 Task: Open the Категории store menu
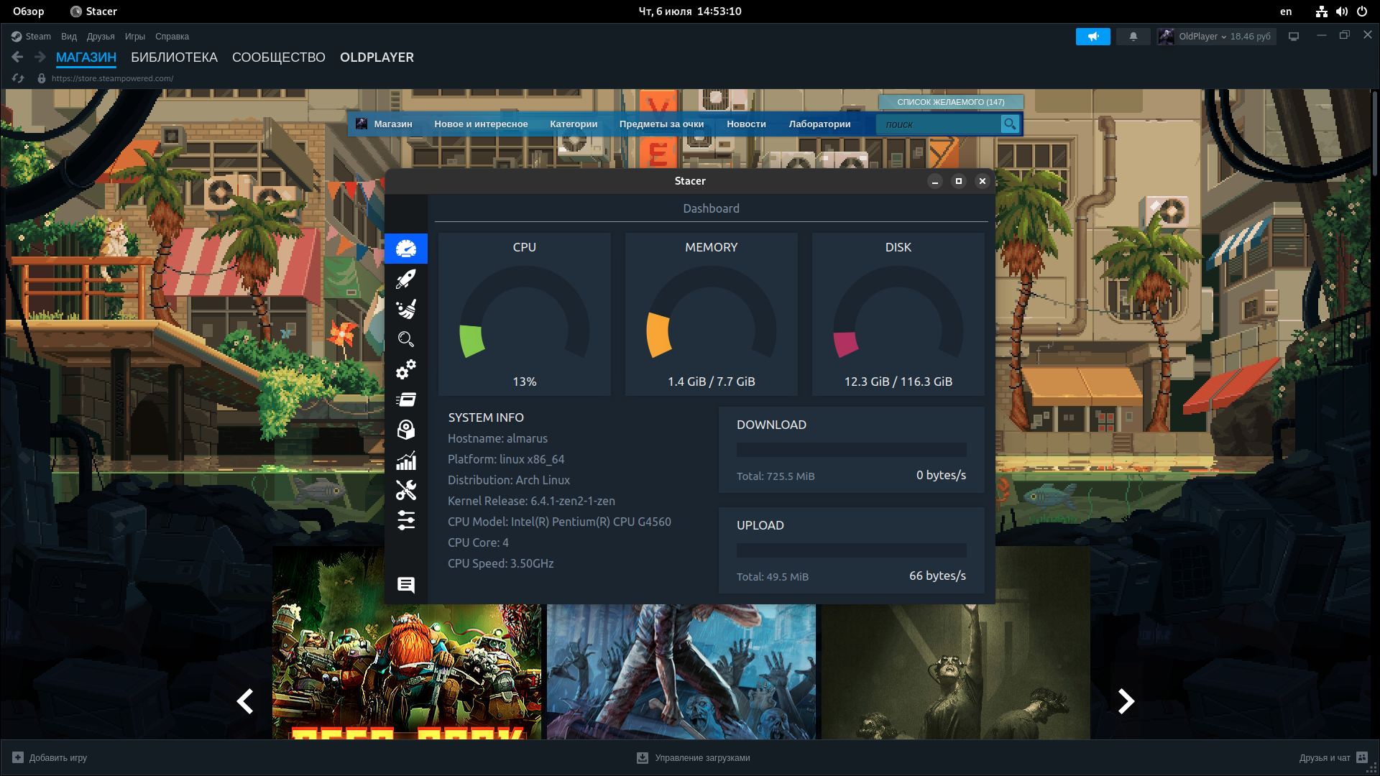pos(574,124)
